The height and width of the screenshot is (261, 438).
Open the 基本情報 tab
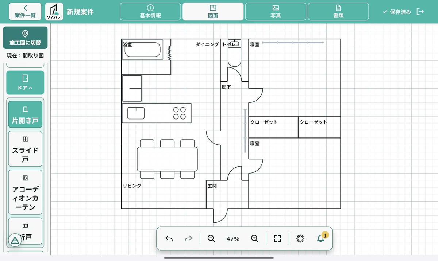(150, 11)
